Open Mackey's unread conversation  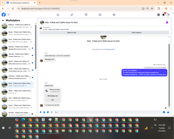(17, 48)
